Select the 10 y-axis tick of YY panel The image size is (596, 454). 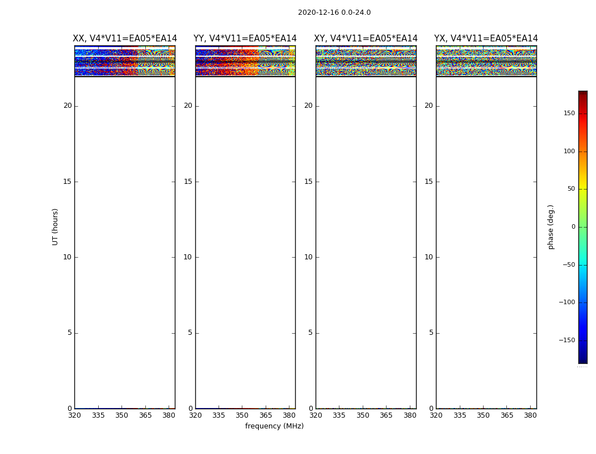(187, 257)
